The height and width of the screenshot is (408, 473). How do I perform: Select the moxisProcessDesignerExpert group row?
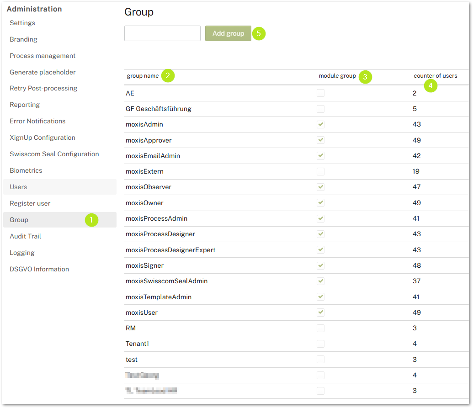(170, 250)
